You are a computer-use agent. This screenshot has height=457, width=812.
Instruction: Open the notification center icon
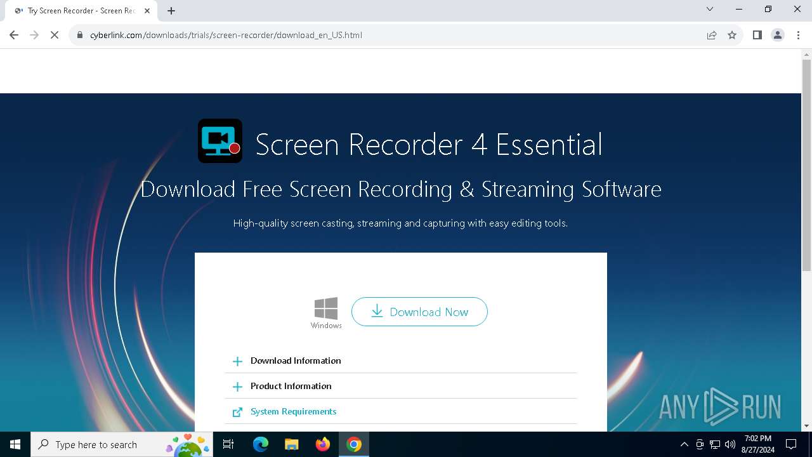tap(791, 444)
